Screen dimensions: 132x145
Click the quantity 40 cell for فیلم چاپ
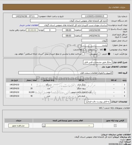[x=31, y=96]
